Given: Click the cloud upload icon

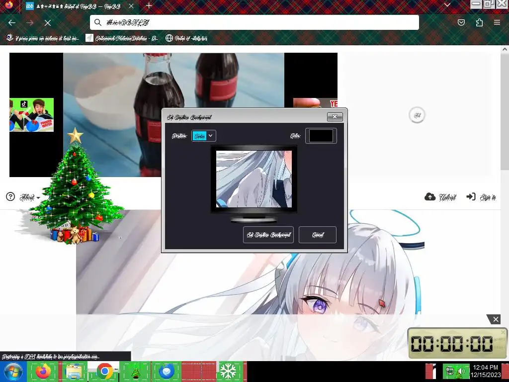Looking at the screenshot, I should point(430,196).
